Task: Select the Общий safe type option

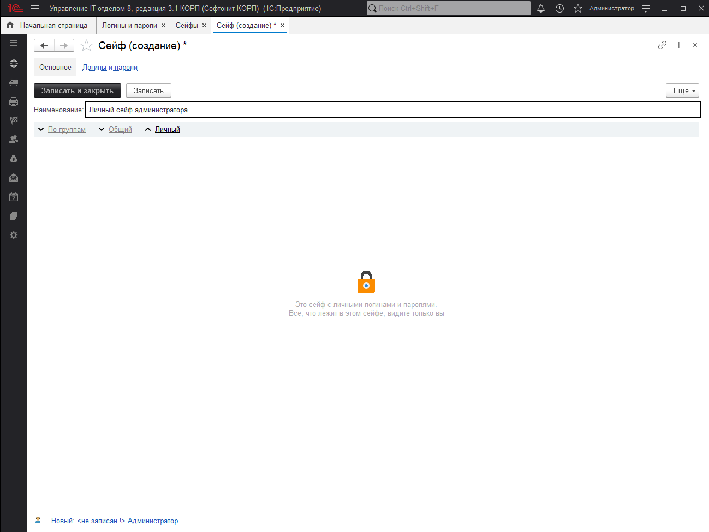Action: pos(120,130)
